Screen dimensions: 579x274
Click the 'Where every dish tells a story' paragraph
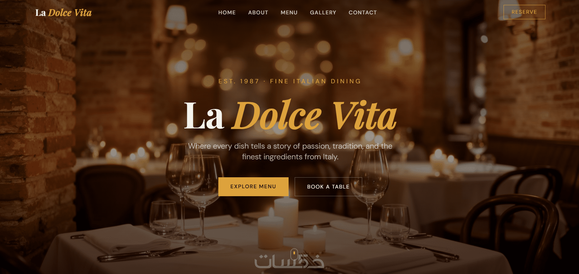(x=290, y=151)
